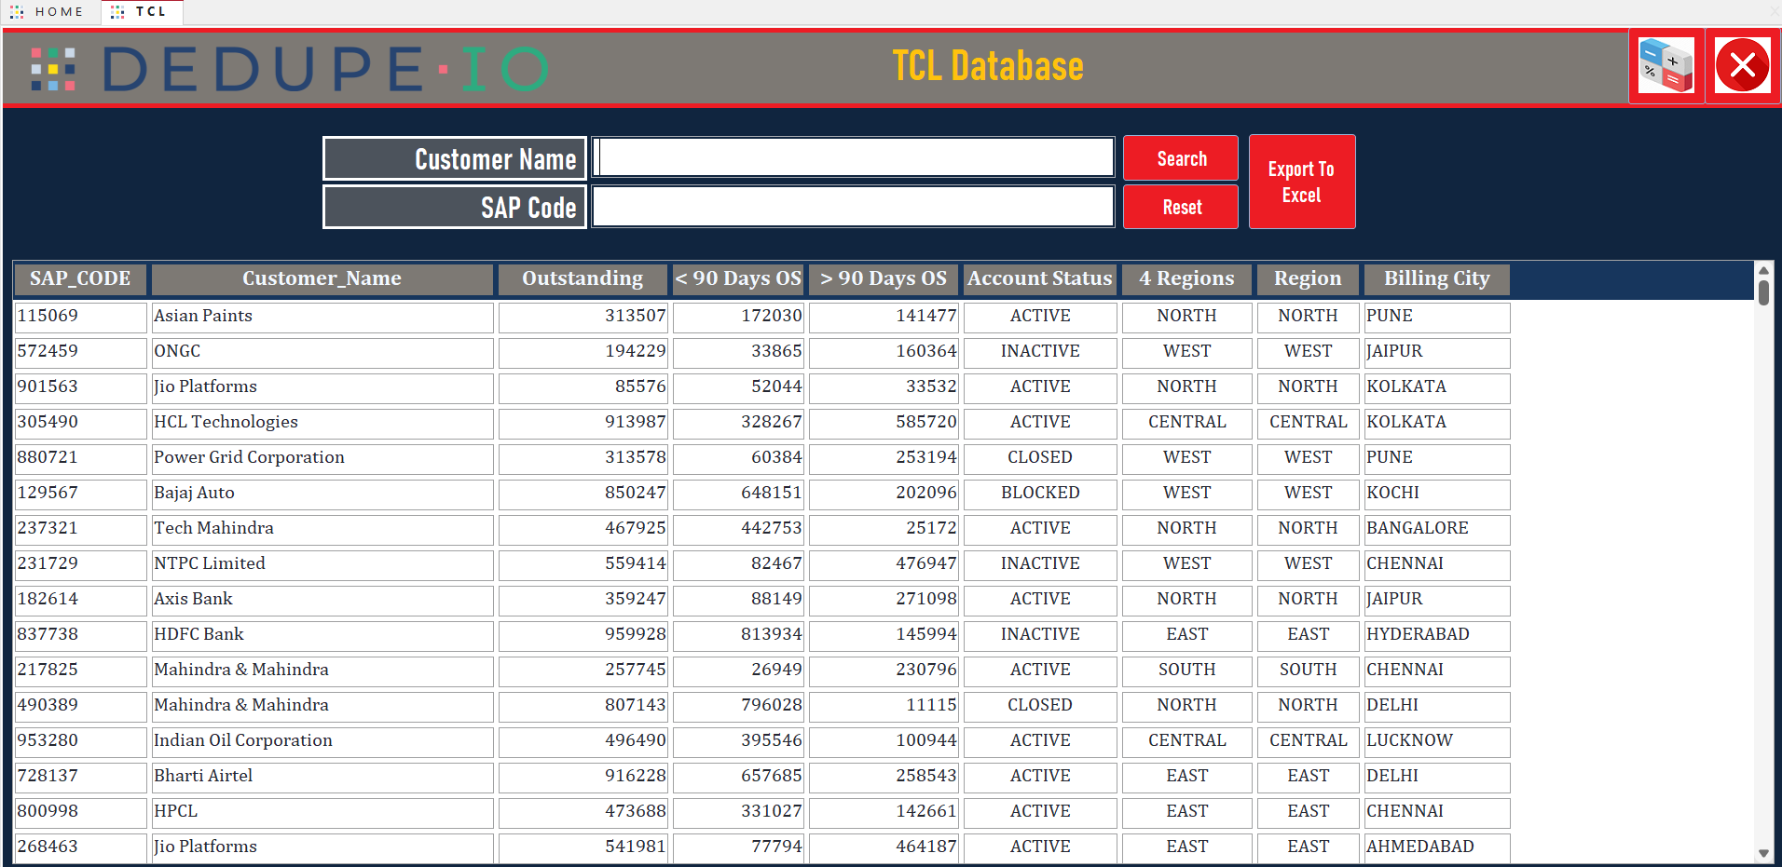This screenshot has height=867, width=1782.
Task: Click the Export To Excel button
Action: [x=1301, y=182]
